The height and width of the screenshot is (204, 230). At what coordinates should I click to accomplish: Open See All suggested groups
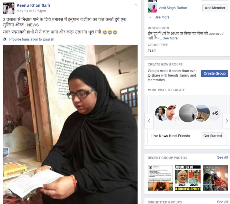click(x=222, y=202)
